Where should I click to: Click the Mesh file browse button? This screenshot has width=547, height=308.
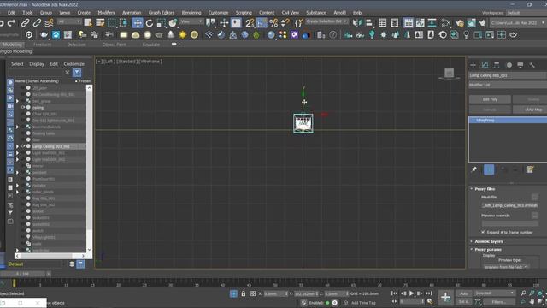pos(534,198)
